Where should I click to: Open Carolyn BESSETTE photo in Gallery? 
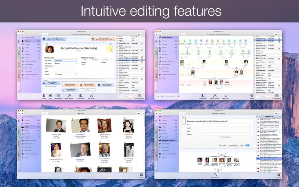coord(56,150)
